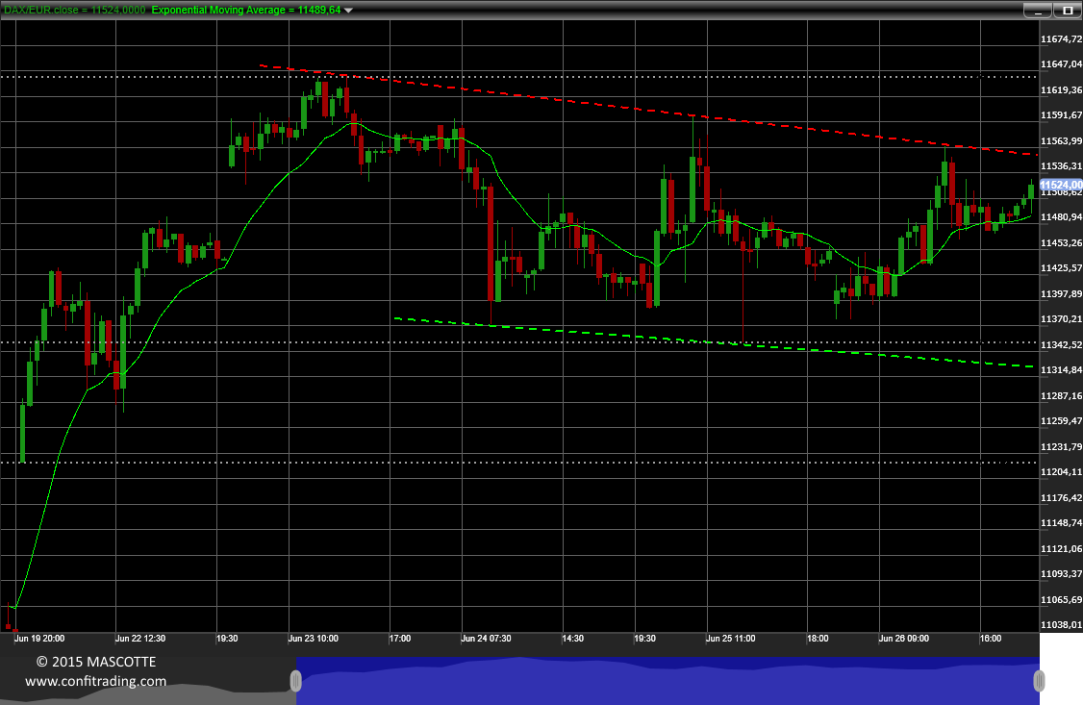Viewport: 1083px width, 705px height.
Task: Click the Exponential Moving Average indicator label
Action: click(246, 11)
